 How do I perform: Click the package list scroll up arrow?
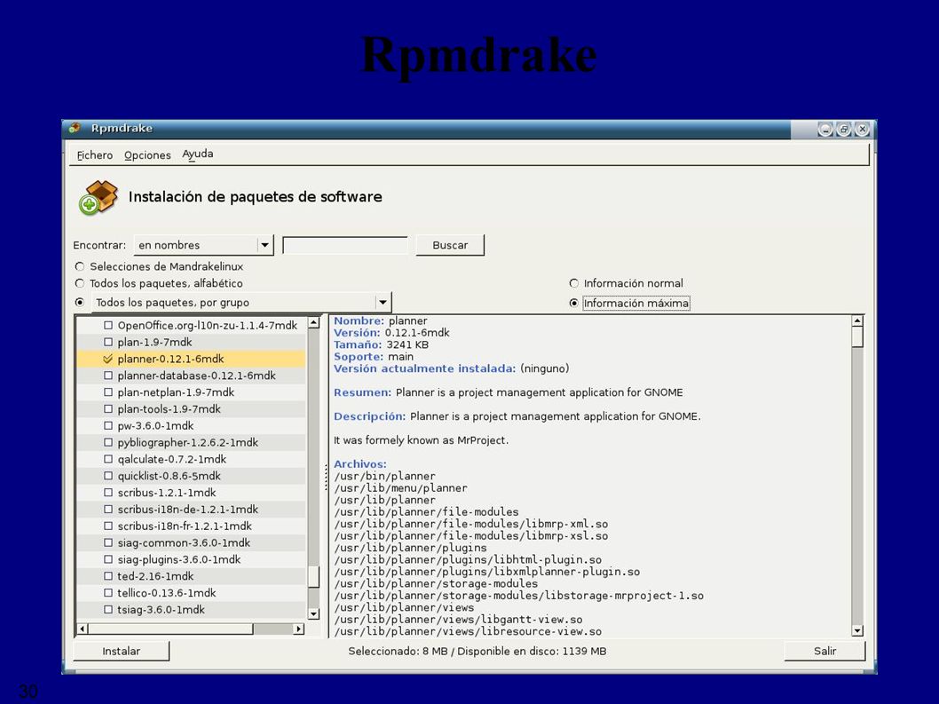tap(314, 323)
